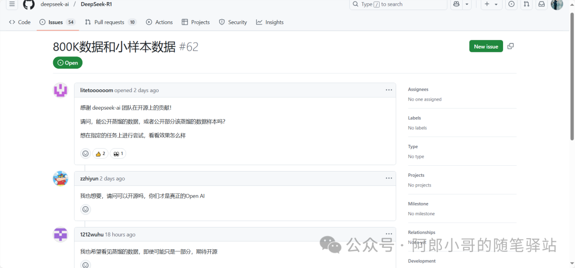Open options menu on litetoooooom's post
Screen dimensions: 575x268
[x=389, y=90]
